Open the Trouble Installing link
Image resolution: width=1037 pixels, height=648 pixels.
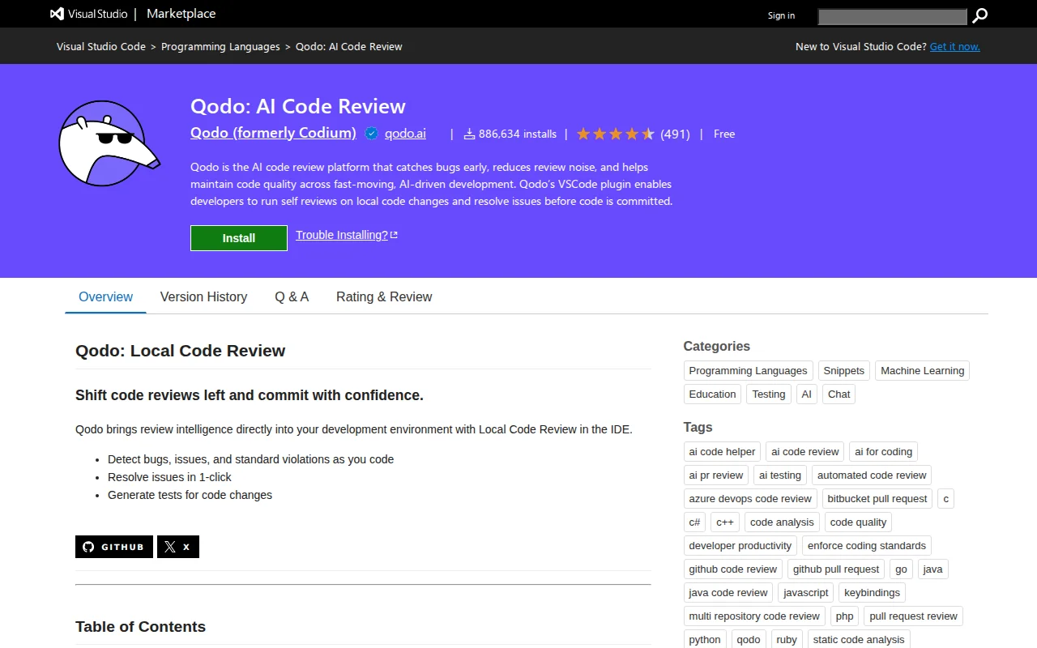point(347,235)
